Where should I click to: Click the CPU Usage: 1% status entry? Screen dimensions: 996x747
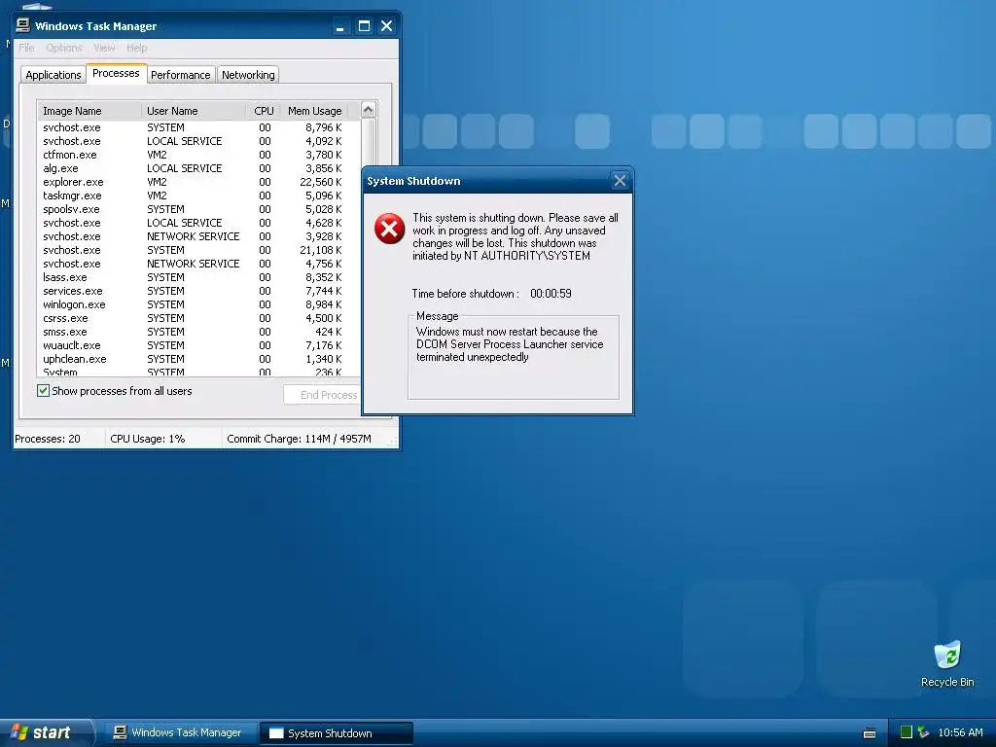click(148, 439)
